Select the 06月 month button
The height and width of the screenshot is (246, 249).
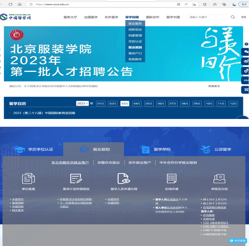[x=161, y=103]
